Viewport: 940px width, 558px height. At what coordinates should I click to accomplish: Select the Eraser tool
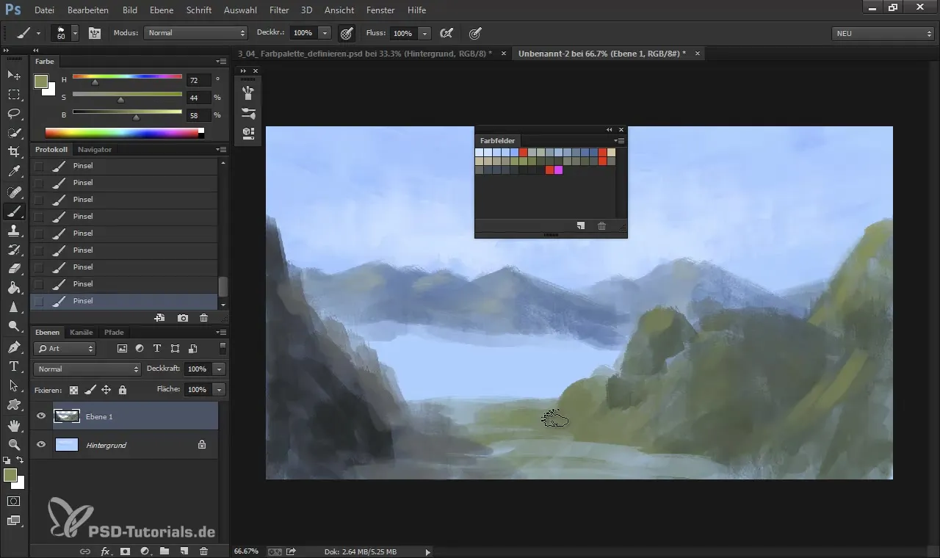tap(14, 269)
